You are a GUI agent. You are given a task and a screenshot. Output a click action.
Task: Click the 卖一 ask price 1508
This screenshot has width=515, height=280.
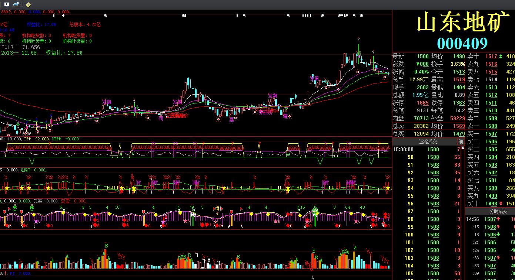491,126
